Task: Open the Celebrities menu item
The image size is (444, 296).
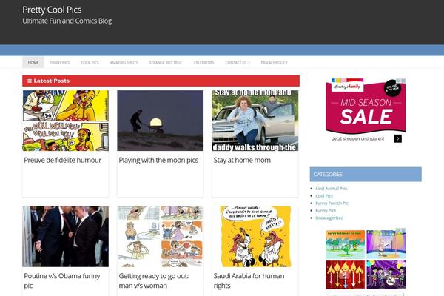Action: [204, 63]
